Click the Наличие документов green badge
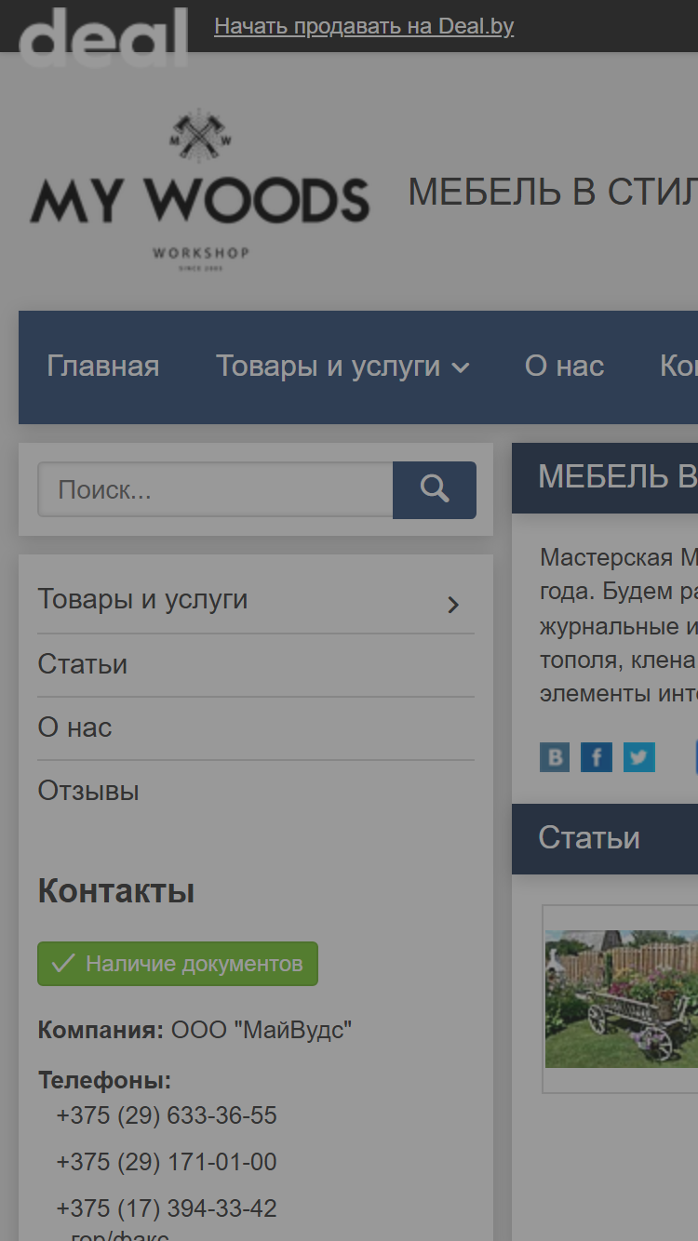Image resolution: width=698 pixels, height=1241 pixels. point(178,964)
